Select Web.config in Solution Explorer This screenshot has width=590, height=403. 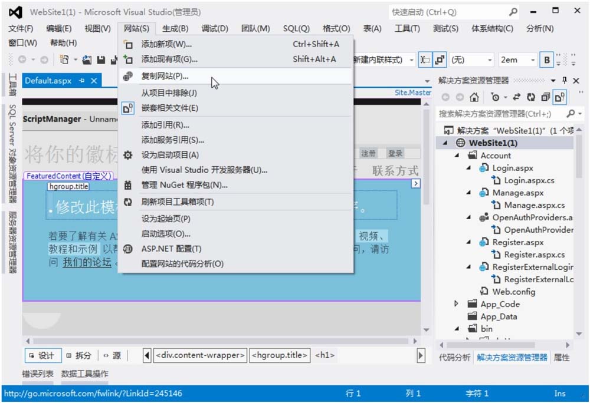pos(514,292)
